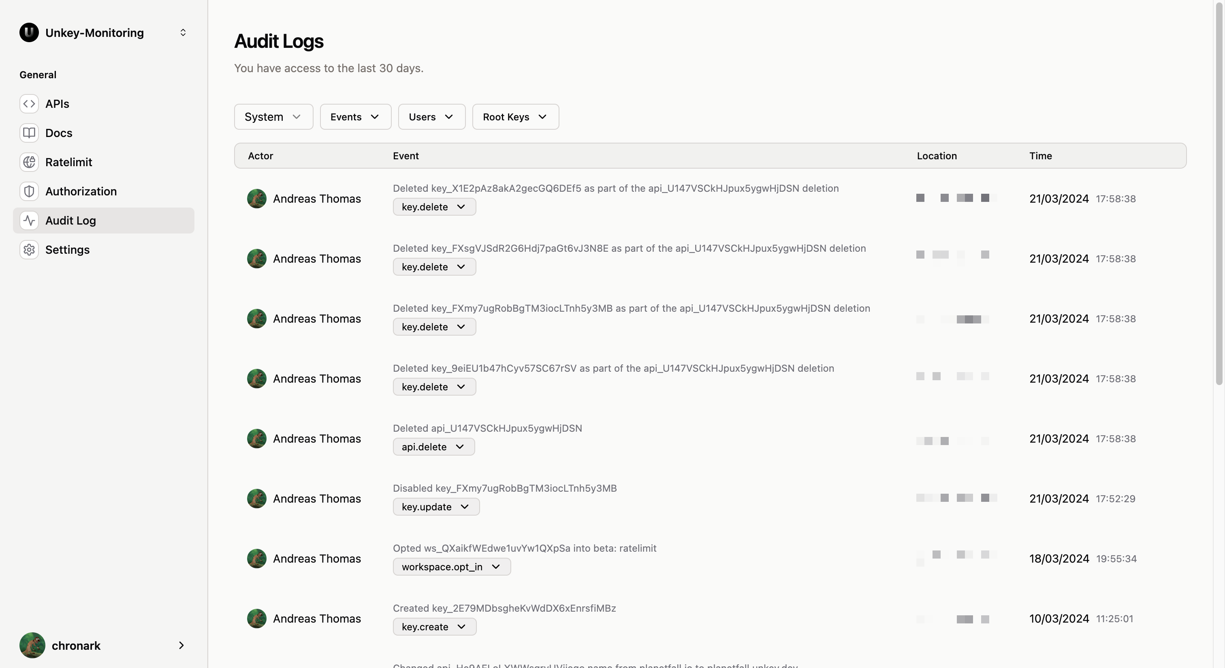Select the Ratelimit globe icon
This screenshot has height=668, width=1225.
(x=29, y=162)
